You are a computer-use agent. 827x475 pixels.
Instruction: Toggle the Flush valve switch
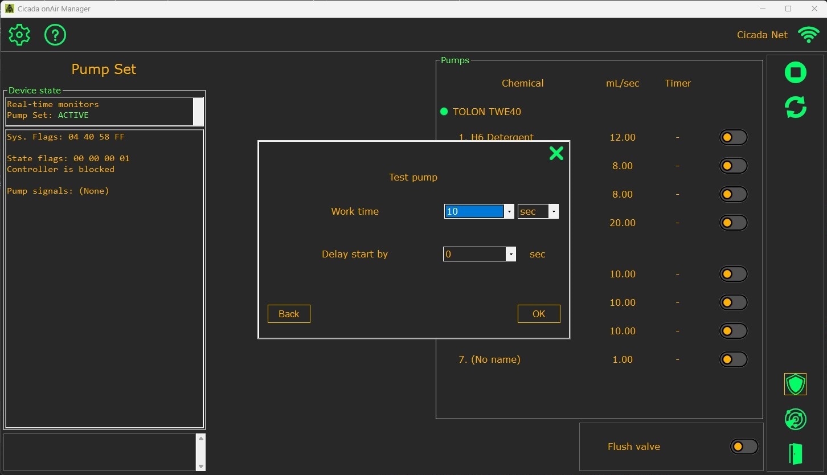coord(743,447)
